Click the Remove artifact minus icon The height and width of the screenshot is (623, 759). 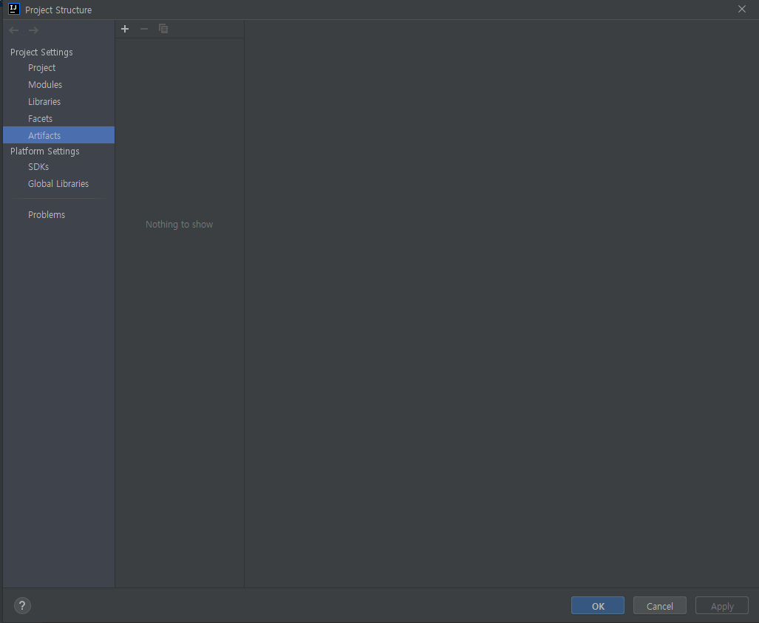pyautogui.click(x=144, y=29)
